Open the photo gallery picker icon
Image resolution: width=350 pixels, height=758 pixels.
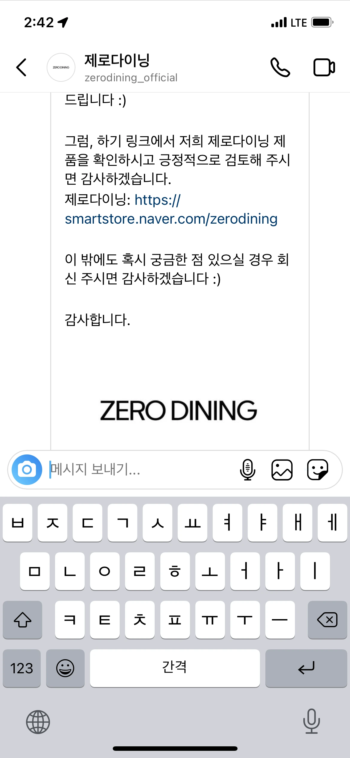282,469
